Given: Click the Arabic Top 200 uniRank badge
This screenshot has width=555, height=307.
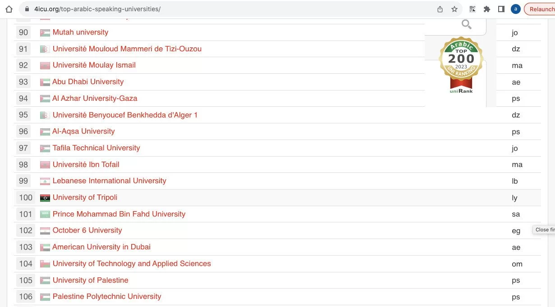Looking at the screenshot, I should pyautogui.click(x=461, y=65).
